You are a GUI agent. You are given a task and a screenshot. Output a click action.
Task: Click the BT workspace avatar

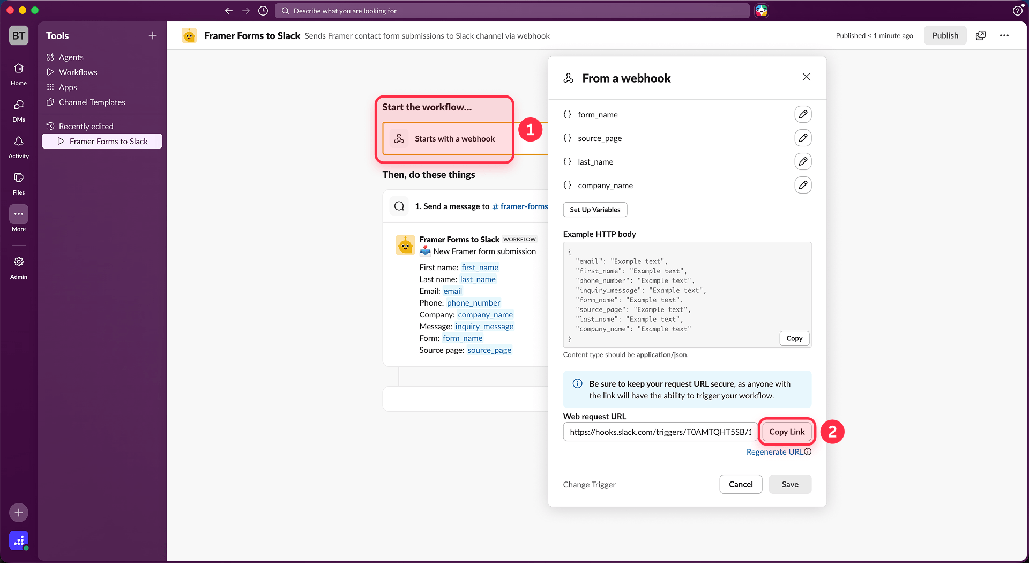click(x=19, y=35)
